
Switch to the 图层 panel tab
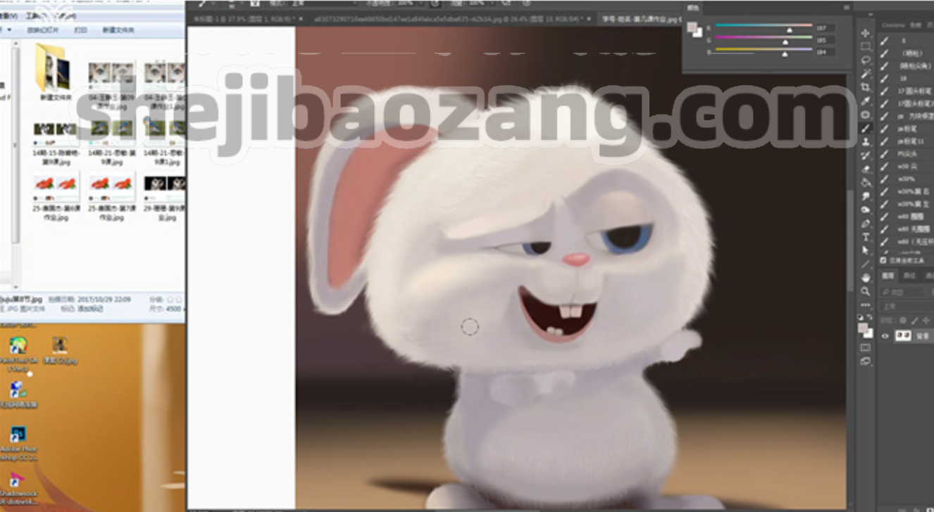[x=888, y=276]
